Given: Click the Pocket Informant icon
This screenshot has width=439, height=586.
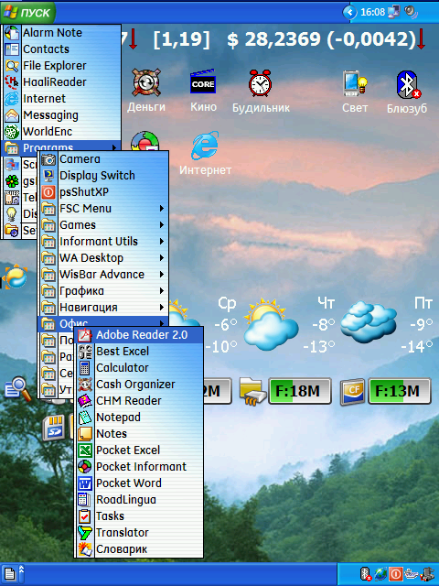Looking at the screenshot, I should coord(85,466).
